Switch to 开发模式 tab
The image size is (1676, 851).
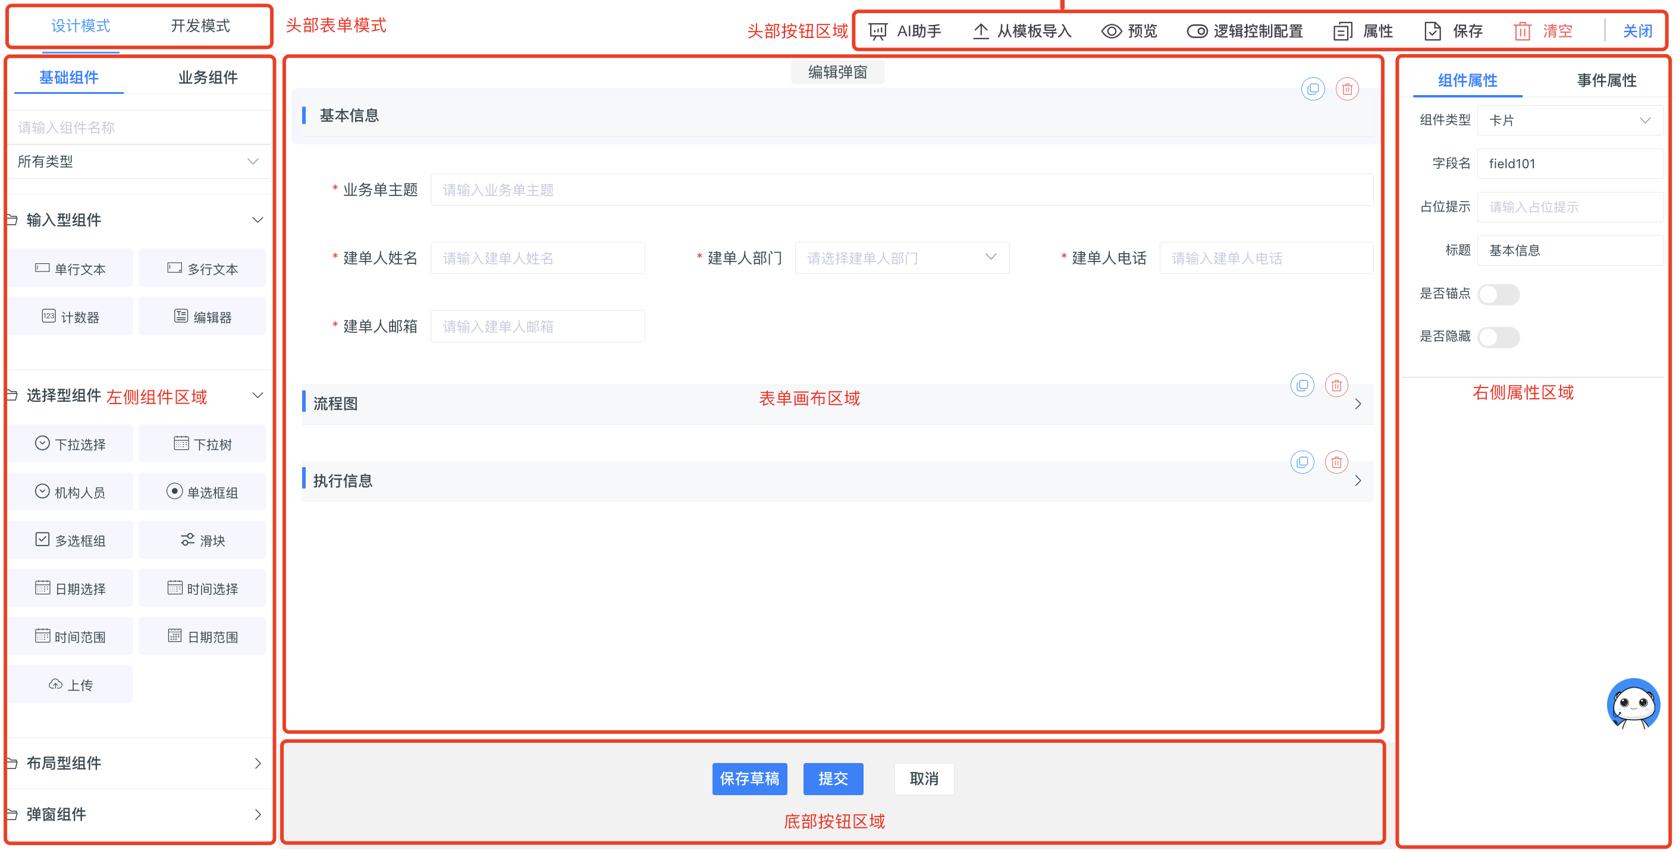[x=200, y=26]
